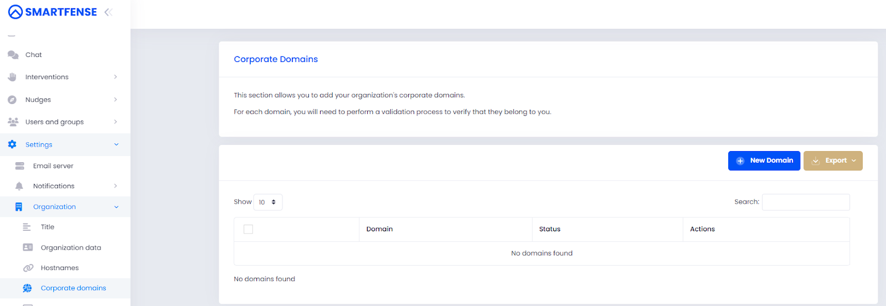
Task: Open the Export dropdown button
Action: point(833,160)
